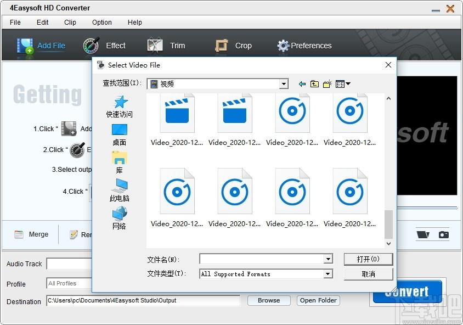The width and height of the screenshot is (463, 325).
Task: Click the Browse button
Action: point(269,300)
